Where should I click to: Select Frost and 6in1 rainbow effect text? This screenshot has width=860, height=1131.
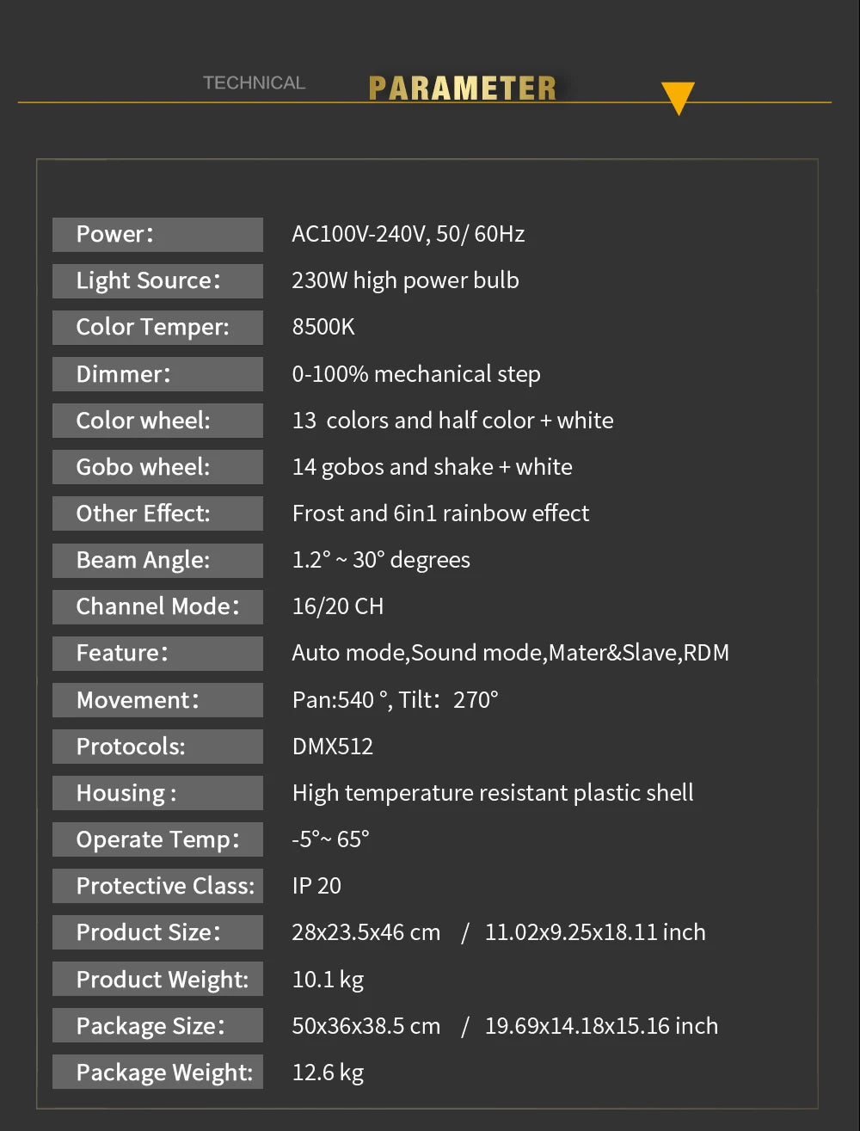coord(440,513)
